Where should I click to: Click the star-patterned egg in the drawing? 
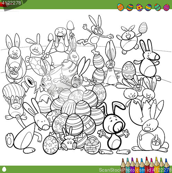coord(51,145)
